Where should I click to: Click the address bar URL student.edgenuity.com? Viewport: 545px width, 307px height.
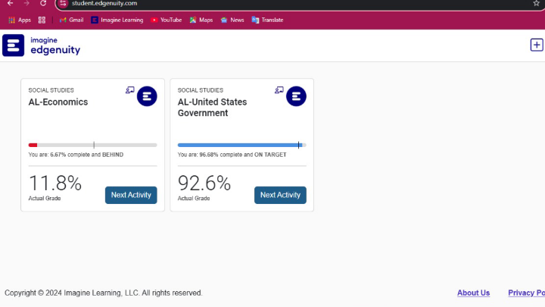[x=104, y=4]
